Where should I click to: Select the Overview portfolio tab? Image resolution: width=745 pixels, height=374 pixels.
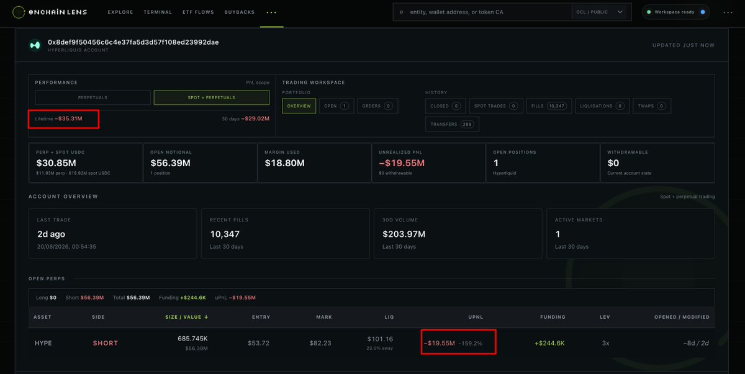299,106
